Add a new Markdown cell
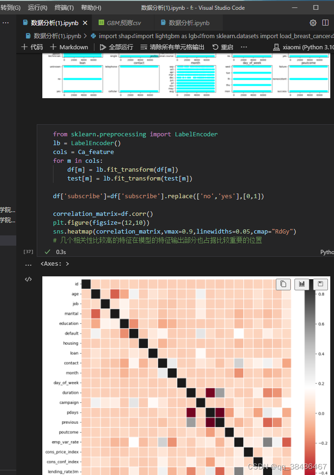This screenshot has width=334, height=475. pos(69,47)
